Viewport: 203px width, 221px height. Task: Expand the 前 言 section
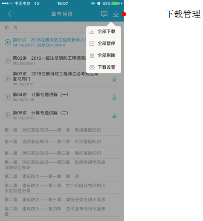click(62, 27)
